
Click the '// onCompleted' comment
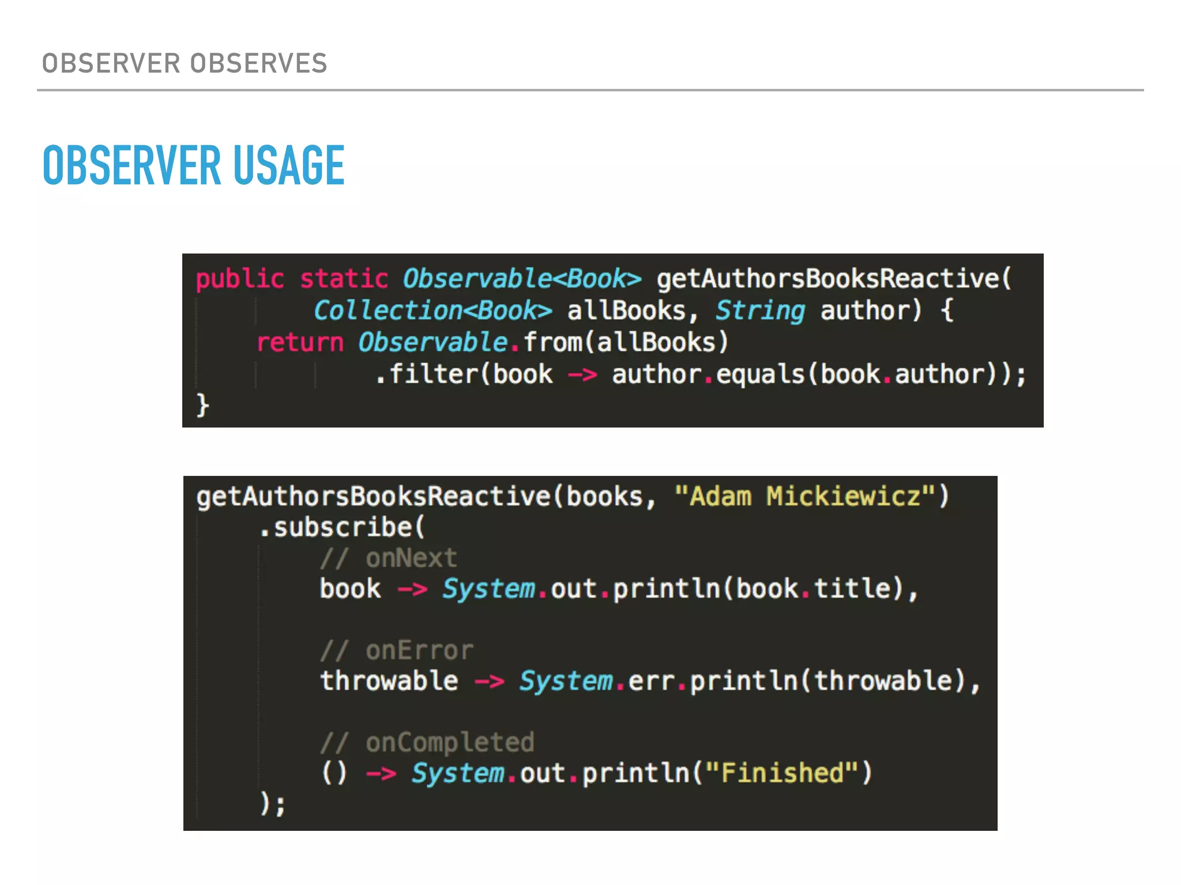tap(427, 743)
